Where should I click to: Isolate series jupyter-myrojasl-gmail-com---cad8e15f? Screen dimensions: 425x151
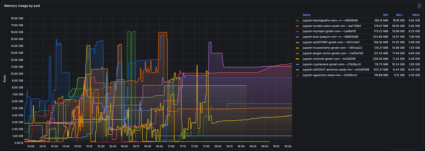point(329,31)
